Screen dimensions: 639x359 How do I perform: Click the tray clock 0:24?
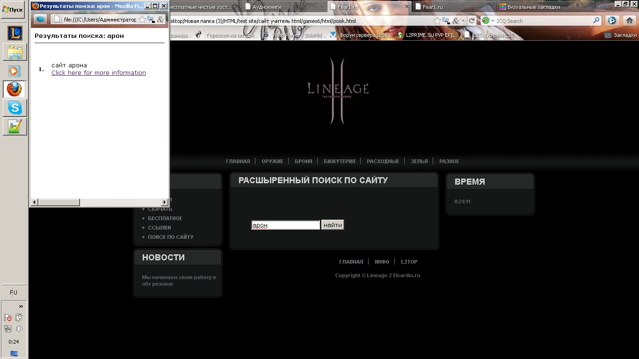pyautogui.click(x=14, y=342)
